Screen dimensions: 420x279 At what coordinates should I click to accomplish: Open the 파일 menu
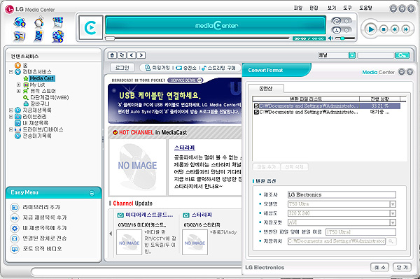pyautogui.click(x=298, y=8)
